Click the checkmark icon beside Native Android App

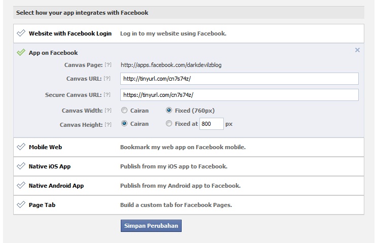[21, 185]
